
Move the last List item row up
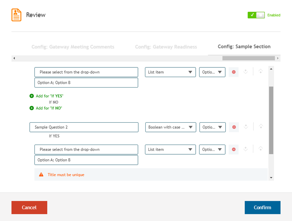pyautogui.click(x=261, y=148)
